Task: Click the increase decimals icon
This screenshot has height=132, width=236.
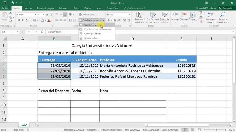Action: [x=124, y=20]
